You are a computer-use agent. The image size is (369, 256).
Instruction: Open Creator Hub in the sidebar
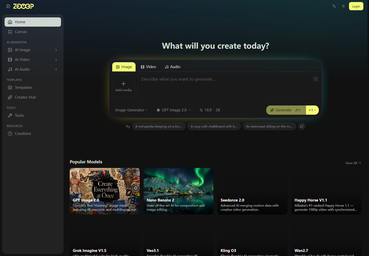pyautogui.click(x=33, y=97)
